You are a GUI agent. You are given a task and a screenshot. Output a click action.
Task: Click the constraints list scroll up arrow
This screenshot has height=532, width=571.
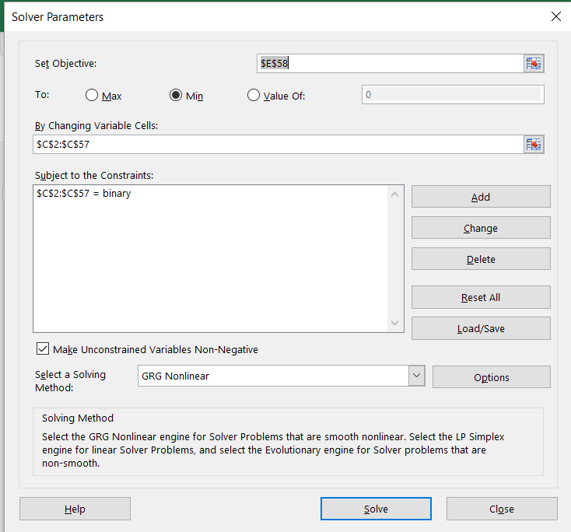tap(394, 194)
